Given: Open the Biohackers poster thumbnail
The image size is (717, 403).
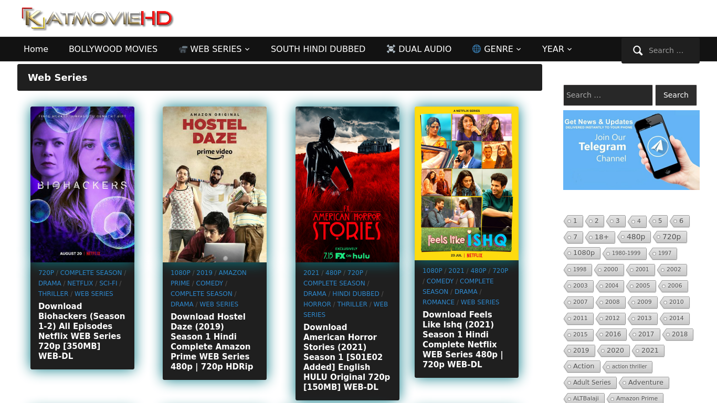Looking at the screenshot, I should click(82, 184).
